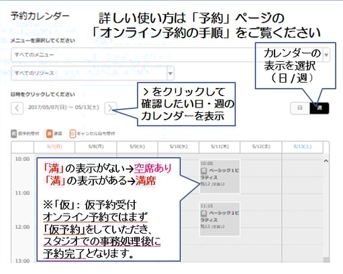Click the メニューを選択してください label
This screenshot has width=343, height=274.
(x=43, y=41)
